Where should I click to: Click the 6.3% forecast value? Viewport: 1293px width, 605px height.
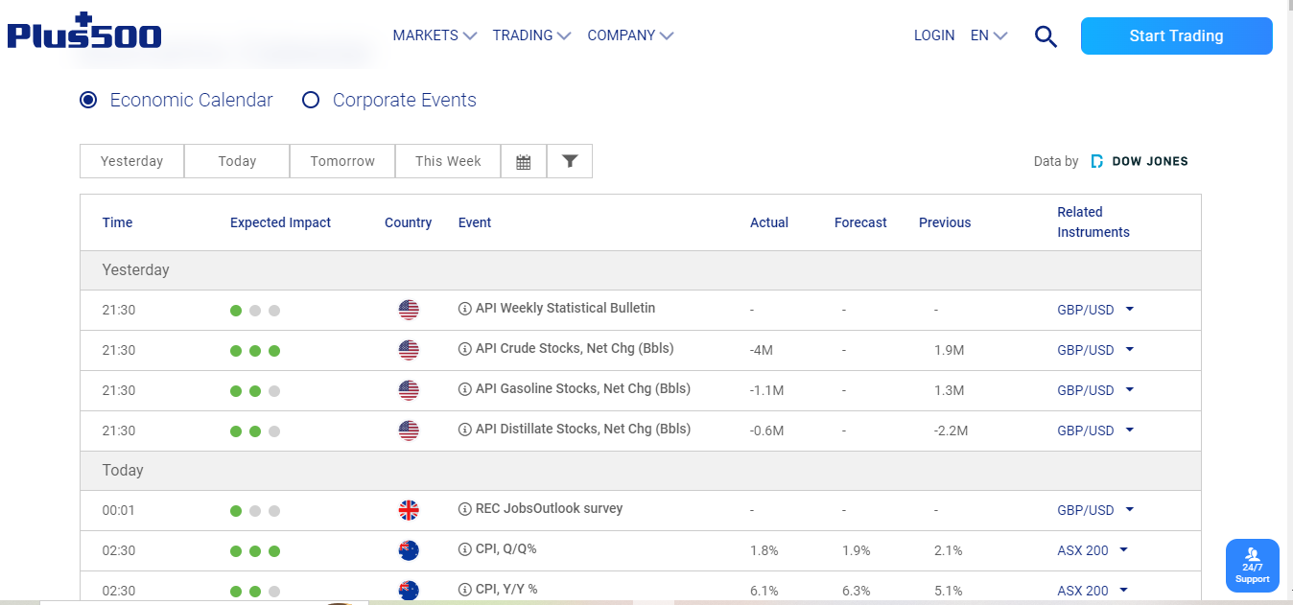pos(857,592)
